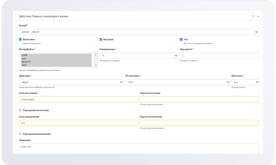Select LAN in the interfaces list
The width and height of the screenshot is (276, 165).
click(56, 59)
